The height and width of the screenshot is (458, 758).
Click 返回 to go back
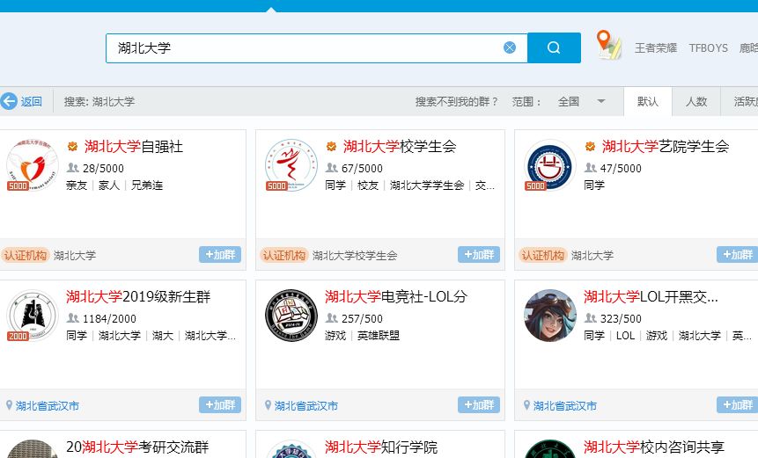coord(31,101)
